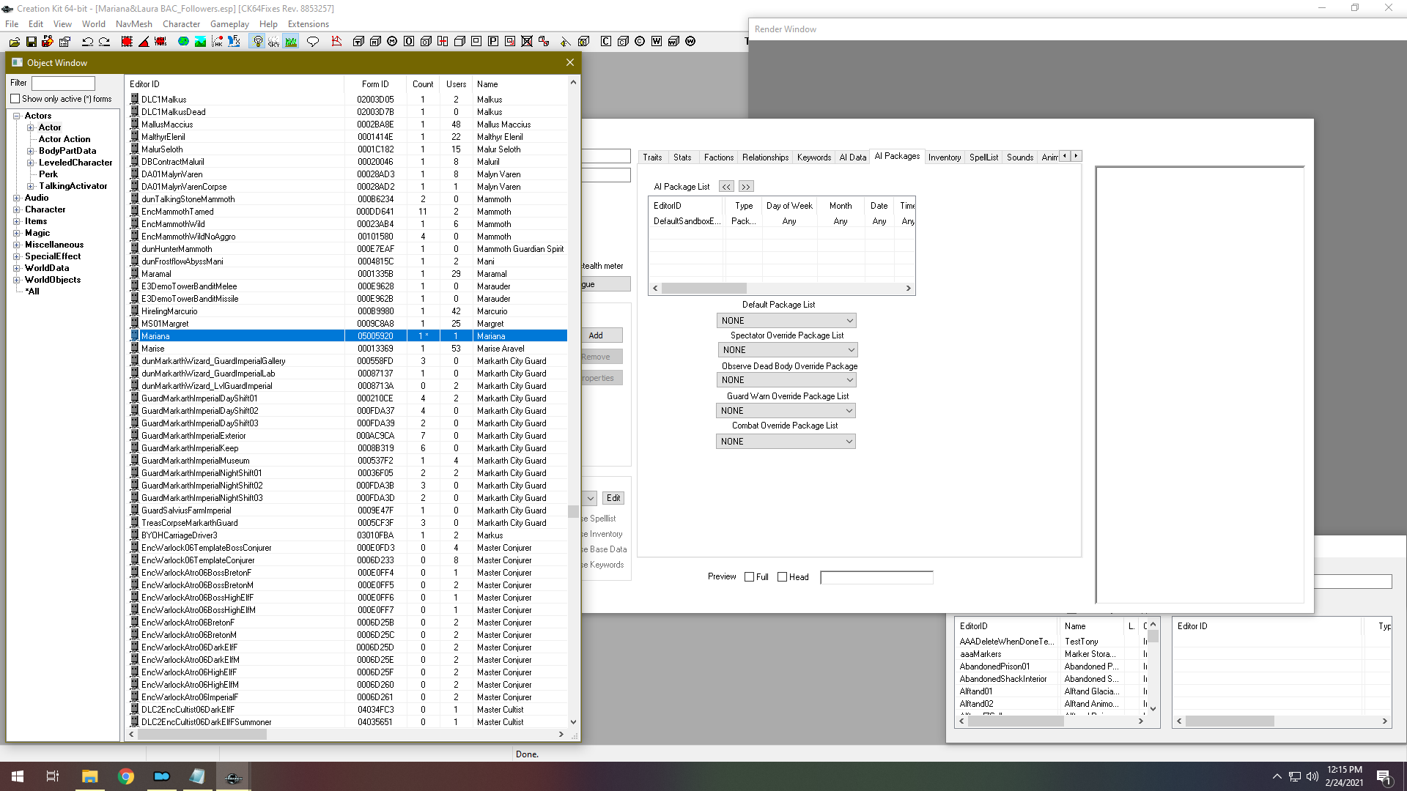Open Windows Start menu
Viewport: 1407px width, 791px height.
(x=18, y=776)
